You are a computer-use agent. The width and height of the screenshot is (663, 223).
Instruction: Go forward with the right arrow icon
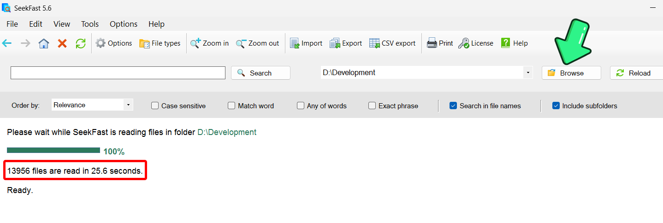(25, 43)
